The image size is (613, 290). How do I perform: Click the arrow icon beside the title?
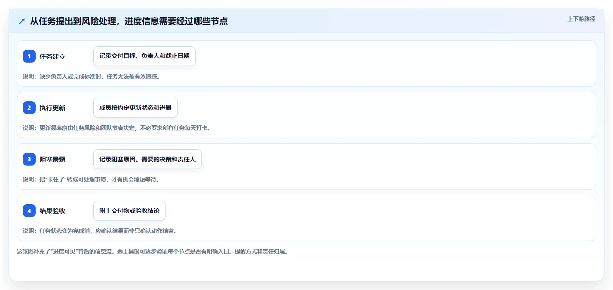pos(22,21)
